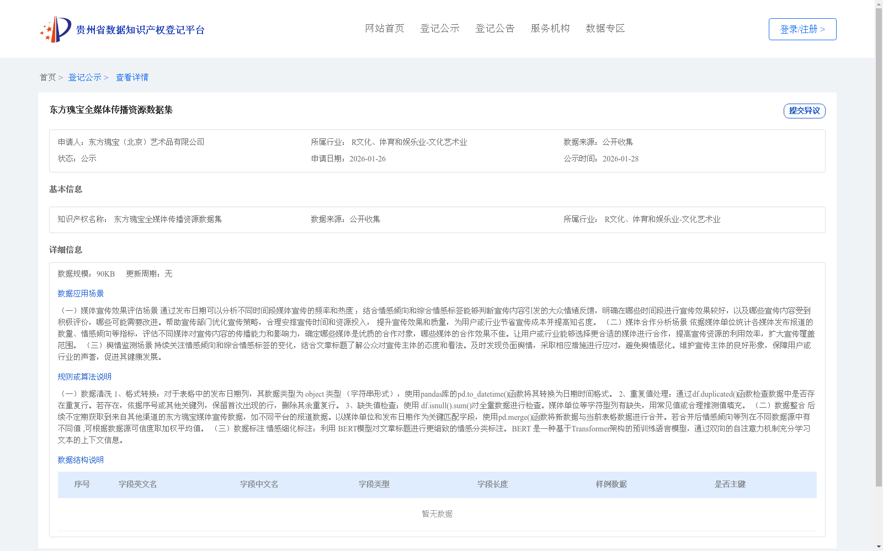Click 所属行业 value in 基本信息 box
The image size is (883, 551).
tap(662, 219)
